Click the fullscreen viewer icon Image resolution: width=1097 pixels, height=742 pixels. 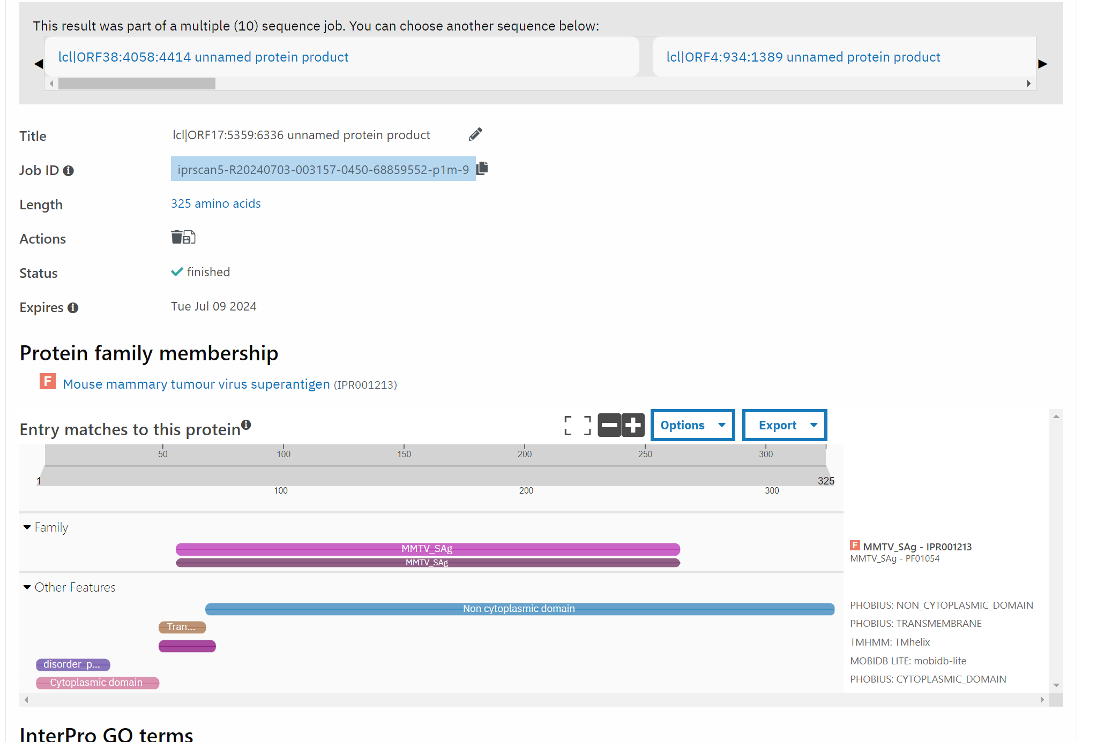point(578,426)
